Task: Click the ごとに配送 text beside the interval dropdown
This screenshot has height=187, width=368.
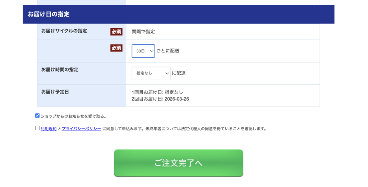Action: (x=168, y=51)
